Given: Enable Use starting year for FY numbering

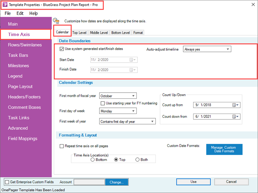Looking at the screenshot, I should [103, 103].
